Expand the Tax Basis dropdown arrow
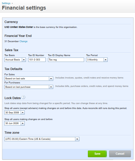 [24, 60]
